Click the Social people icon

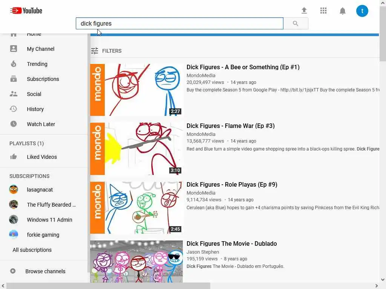14,94
